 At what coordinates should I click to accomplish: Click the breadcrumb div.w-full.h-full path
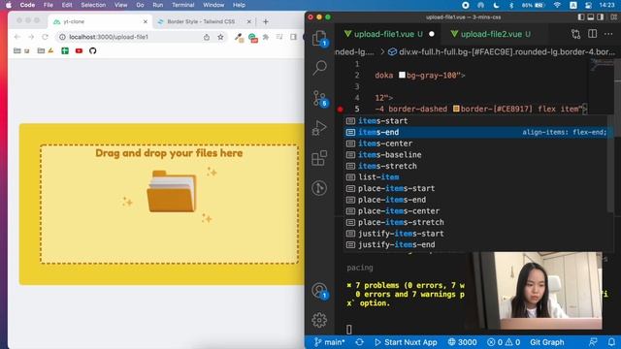[x=502, y=51]
